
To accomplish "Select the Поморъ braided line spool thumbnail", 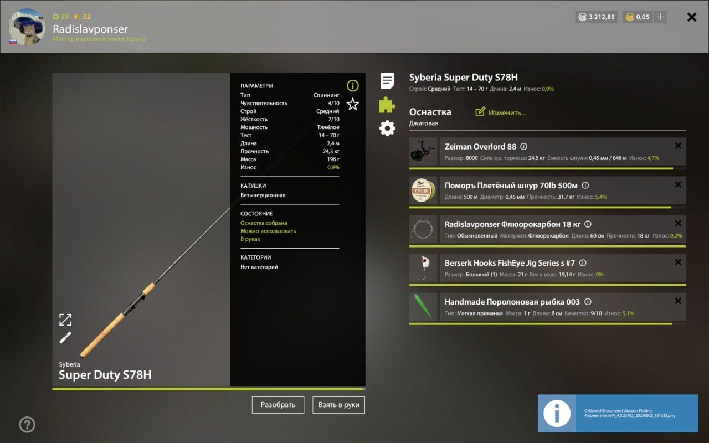I will tap(423, 190).
